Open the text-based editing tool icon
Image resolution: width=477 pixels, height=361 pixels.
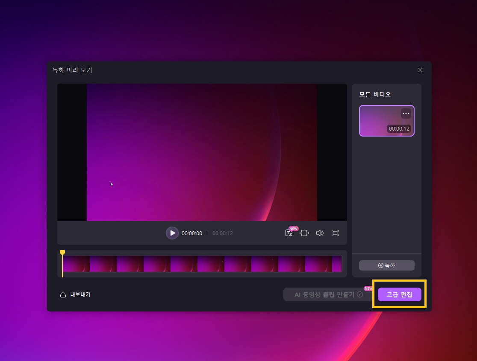pyautogui.click(x=289, y=233)
